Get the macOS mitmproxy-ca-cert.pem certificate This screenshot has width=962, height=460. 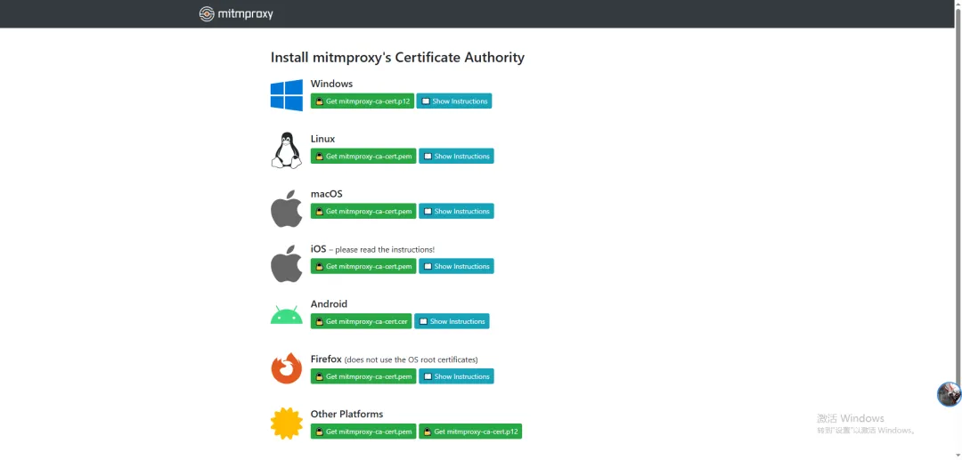click(363, 212)
